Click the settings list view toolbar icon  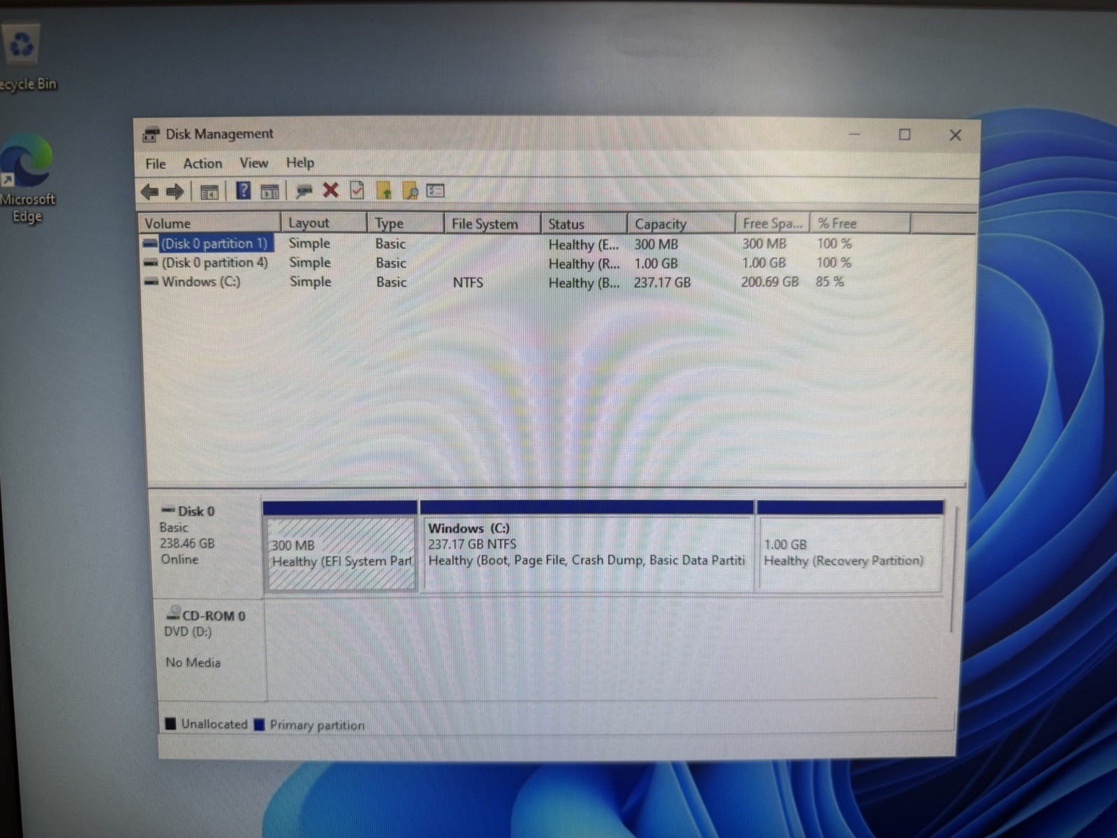coord(436,190)
